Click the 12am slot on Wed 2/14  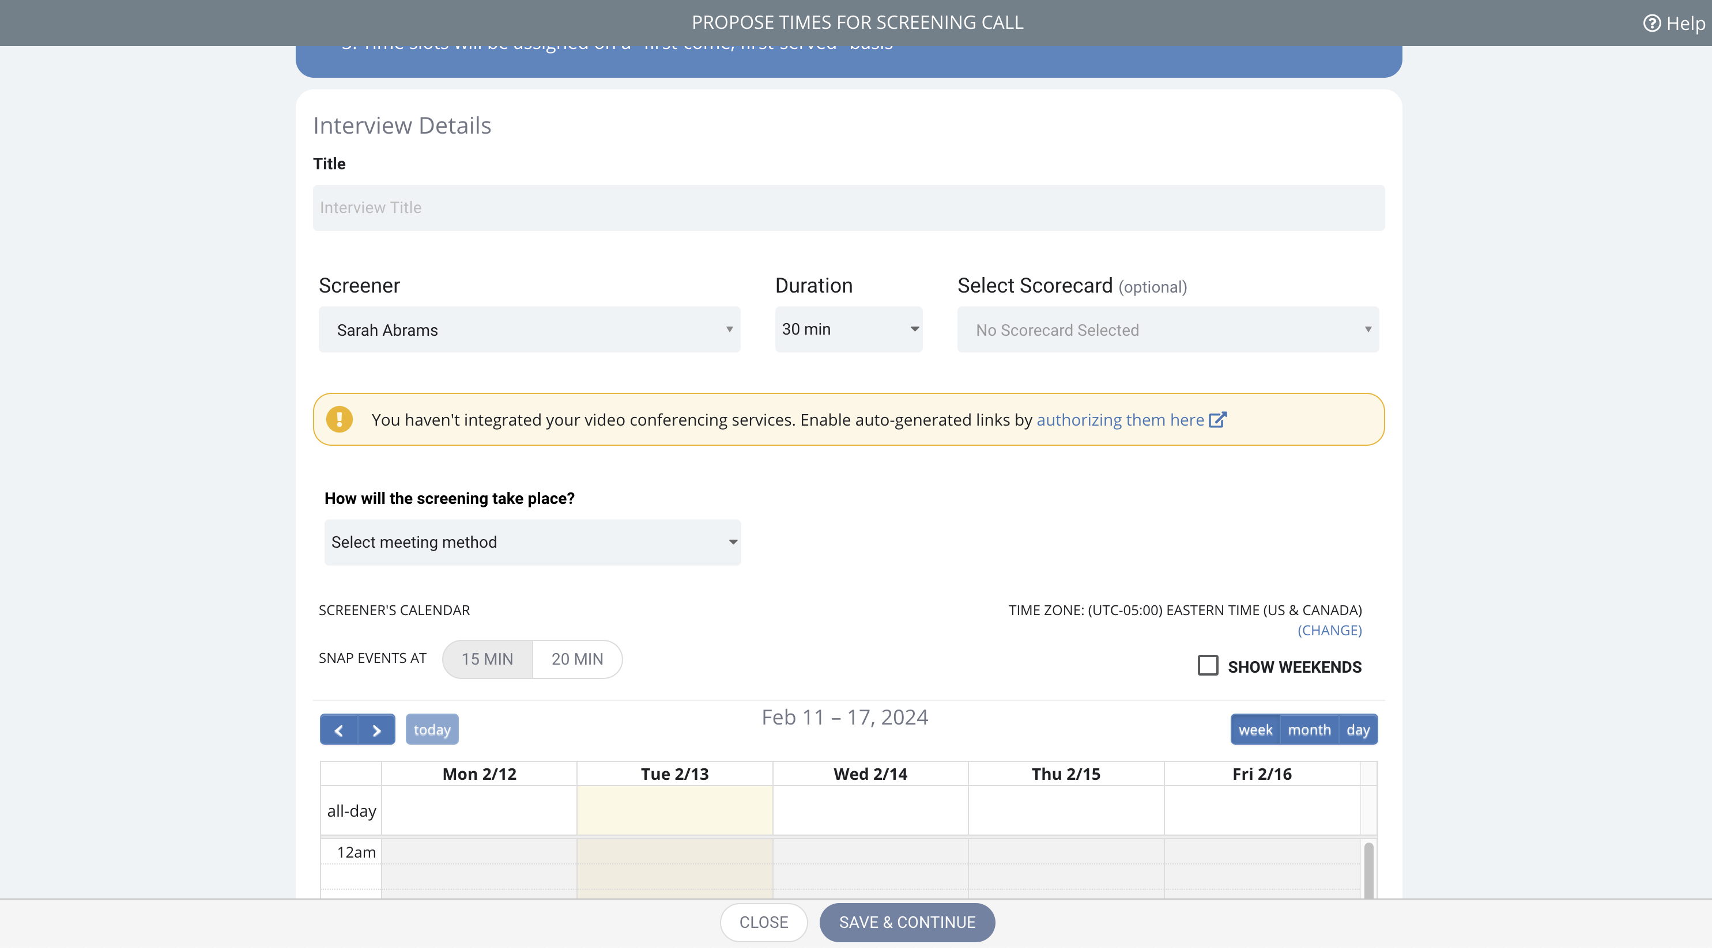(x=870, y=852)
